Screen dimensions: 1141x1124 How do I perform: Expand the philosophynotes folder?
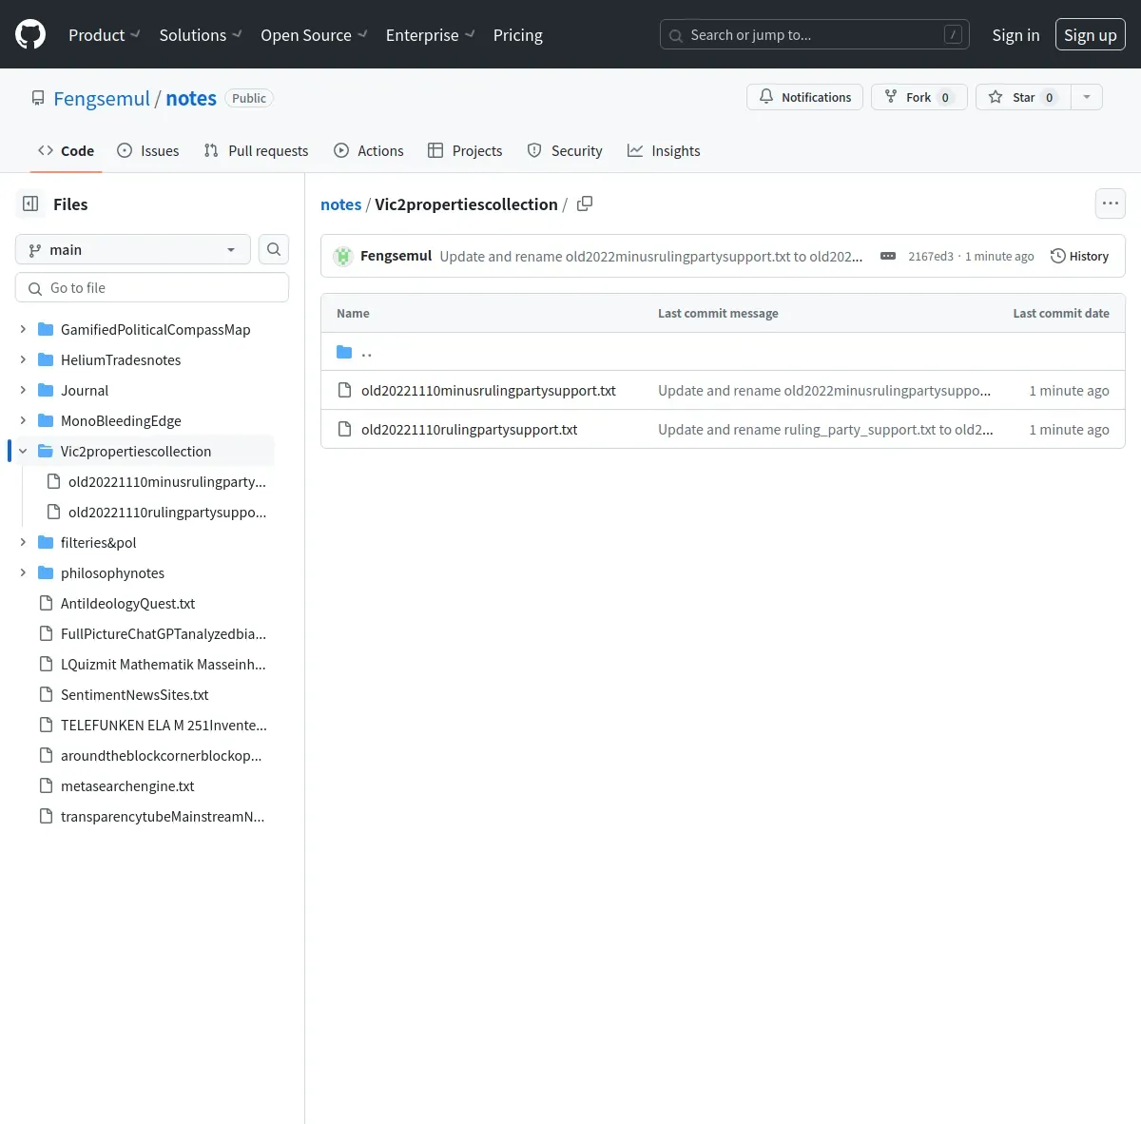tap(23, 572)
